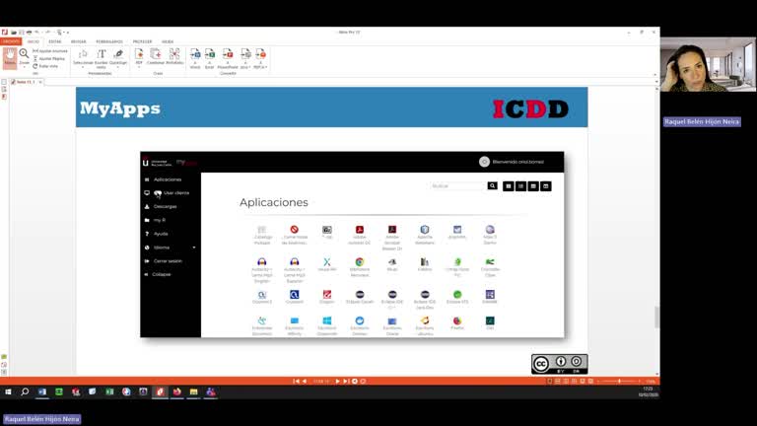Viewport: 757px width, 426px height.
Task: Activate the Escribir texto tool
Action: pyautogui.click(x=101, y=58)
